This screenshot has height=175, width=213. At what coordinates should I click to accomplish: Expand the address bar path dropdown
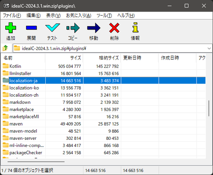click(209, 49)
